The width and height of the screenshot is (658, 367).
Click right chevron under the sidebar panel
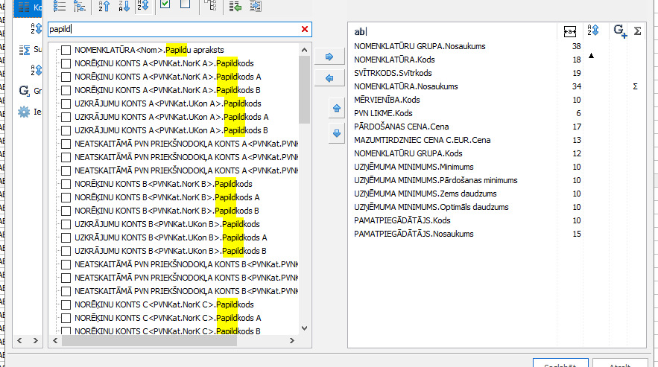pos(36,341)
